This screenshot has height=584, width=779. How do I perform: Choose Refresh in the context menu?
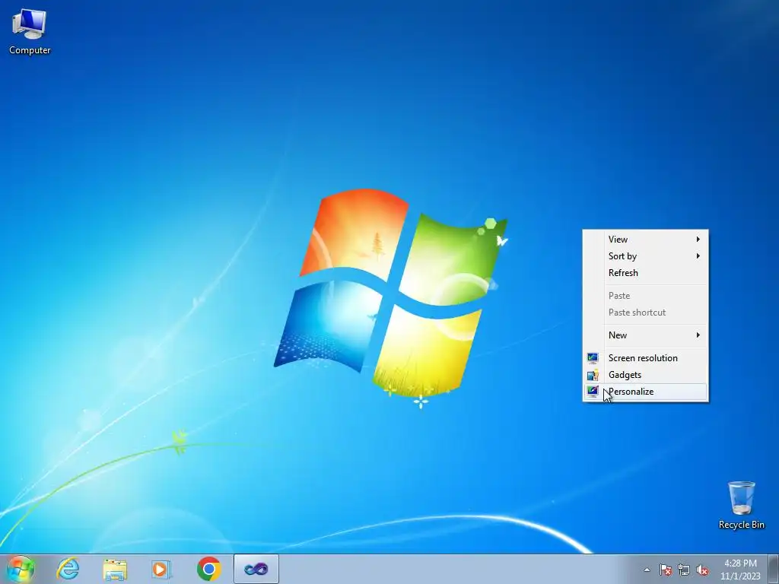click(645, 273)
